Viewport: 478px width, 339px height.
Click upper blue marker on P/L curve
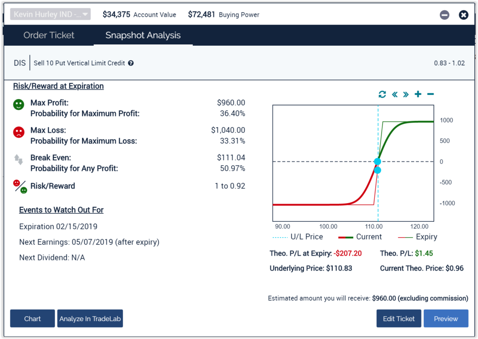click(378, 162)
